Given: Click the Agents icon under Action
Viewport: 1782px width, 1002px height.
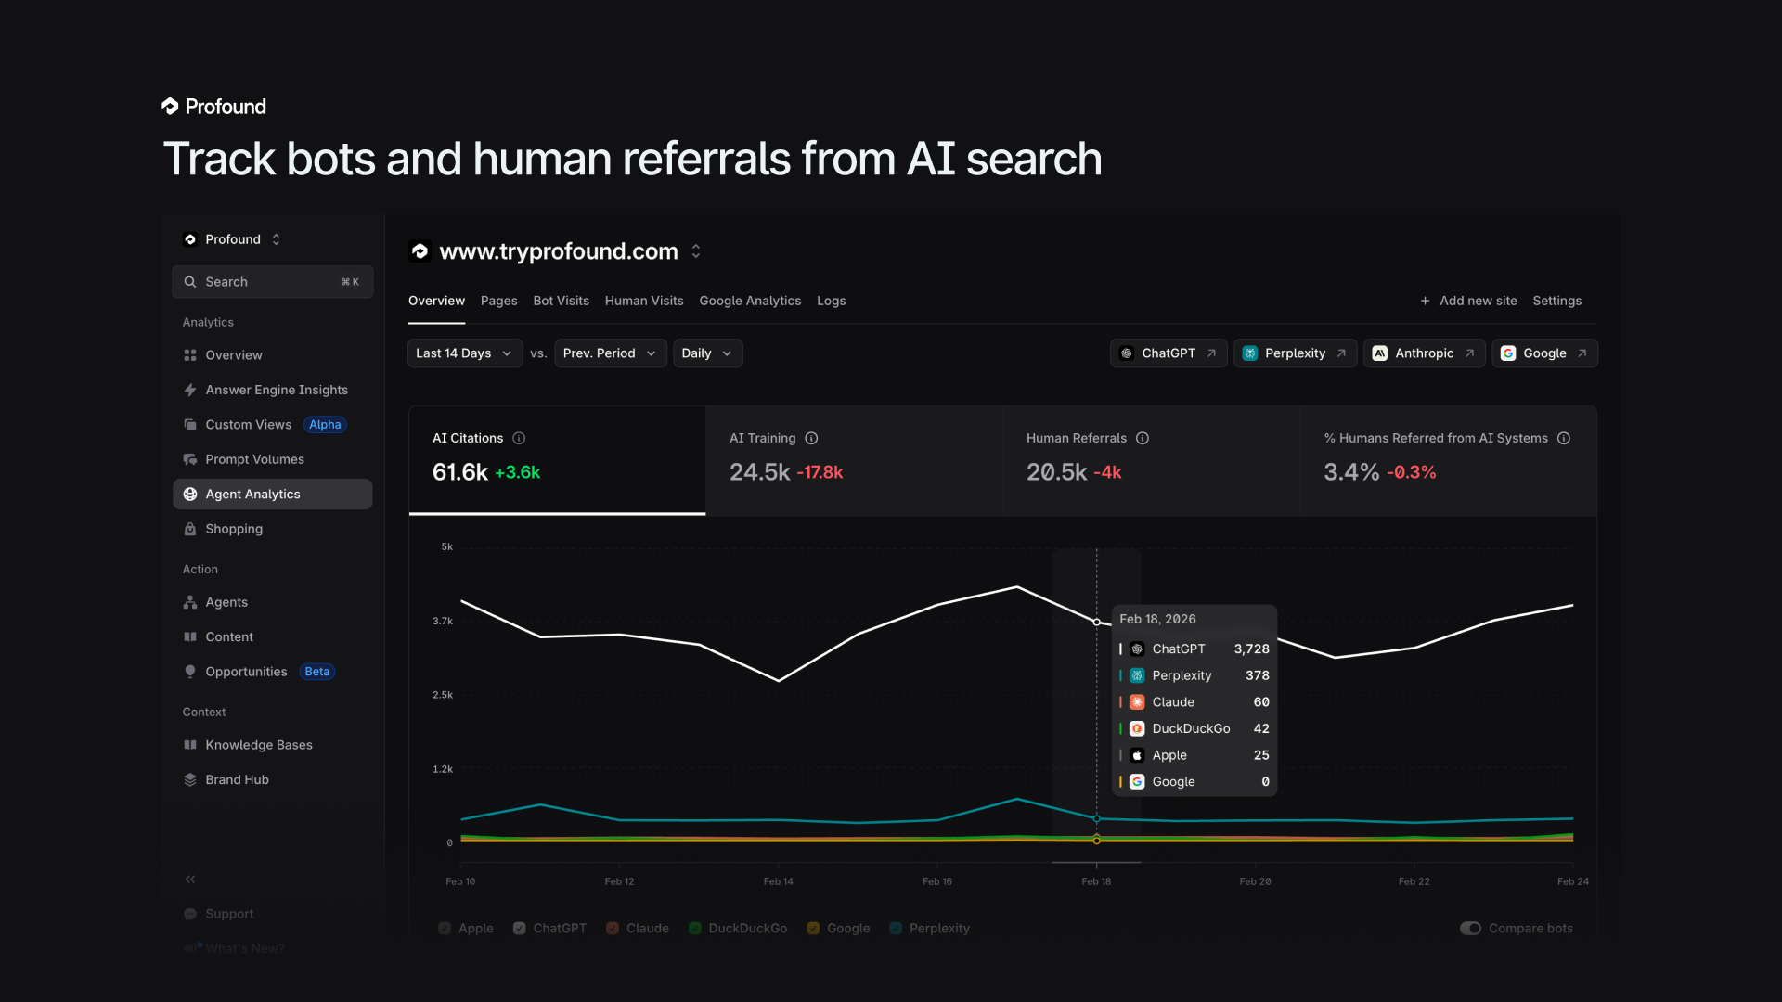Looking at the screenshot, I should (190, 602).
